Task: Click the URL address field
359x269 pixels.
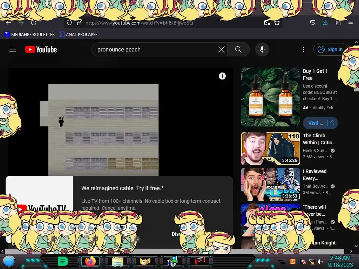Action: (173, 23)
